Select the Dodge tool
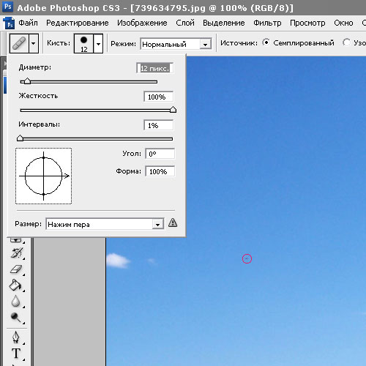 (x=16, y=317)
